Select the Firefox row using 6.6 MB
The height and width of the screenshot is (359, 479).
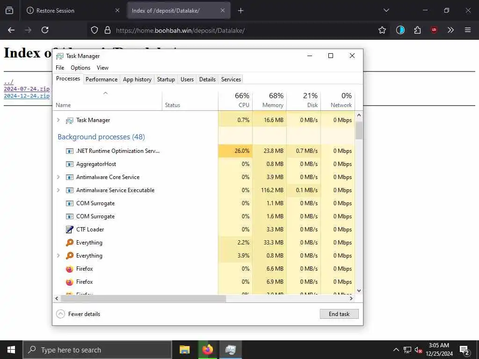204,269
